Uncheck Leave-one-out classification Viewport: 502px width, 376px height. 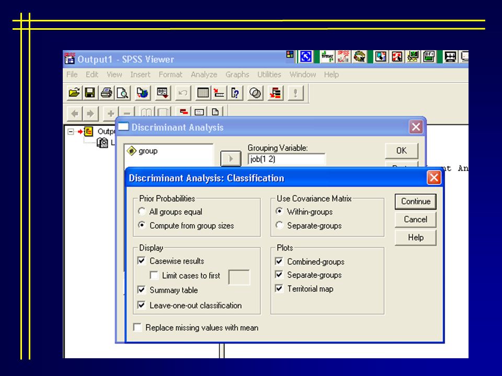(142, 304)
